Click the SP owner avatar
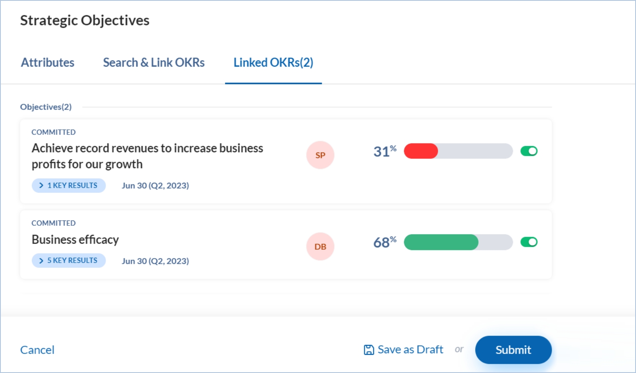636x373 pixels. pyautogui.click(x=320, y=155)
